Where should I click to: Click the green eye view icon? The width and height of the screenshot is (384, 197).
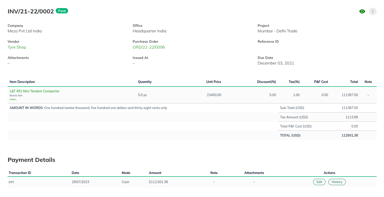[362, 11]
